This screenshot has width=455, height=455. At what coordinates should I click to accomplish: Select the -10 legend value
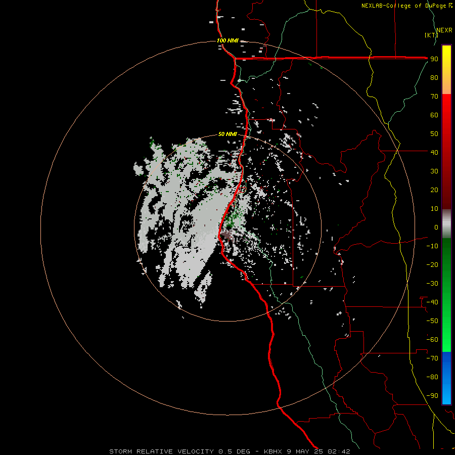click(432, 246)
